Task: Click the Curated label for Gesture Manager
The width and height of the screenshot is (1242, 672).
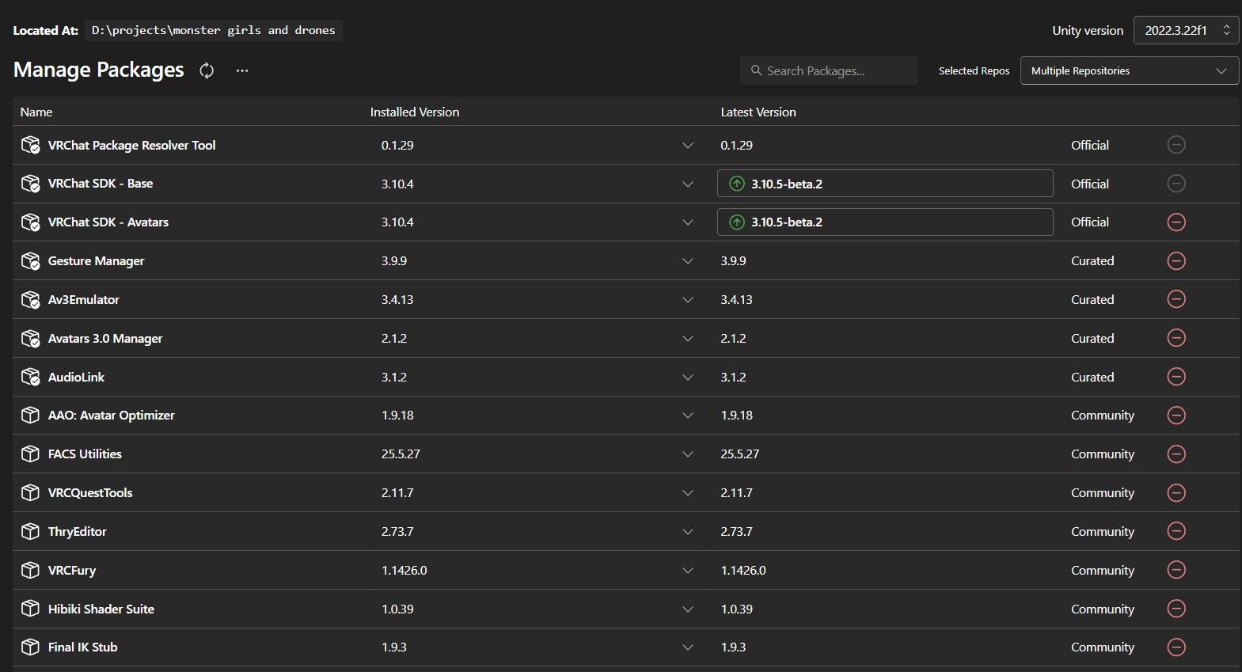Action: [1092, 261]
